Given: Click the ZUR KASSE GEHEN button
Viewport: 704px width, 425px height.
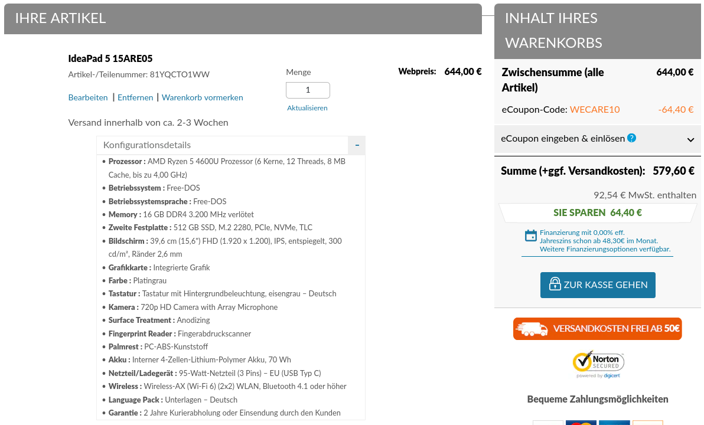Looking at the screenshot, I should [x=598, y=285].
